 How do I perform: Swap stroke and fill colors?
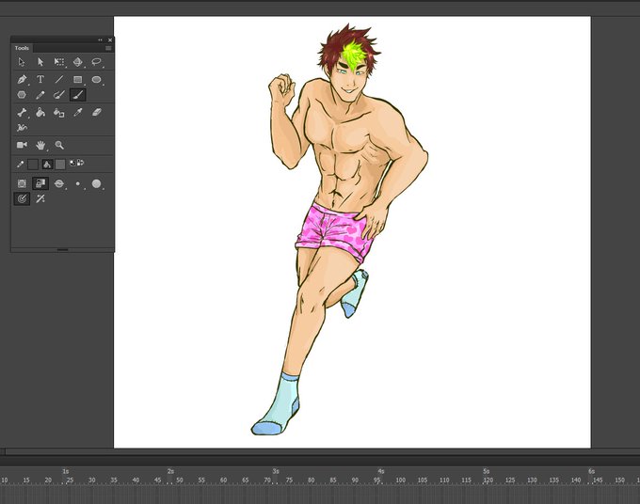point(80,163)
